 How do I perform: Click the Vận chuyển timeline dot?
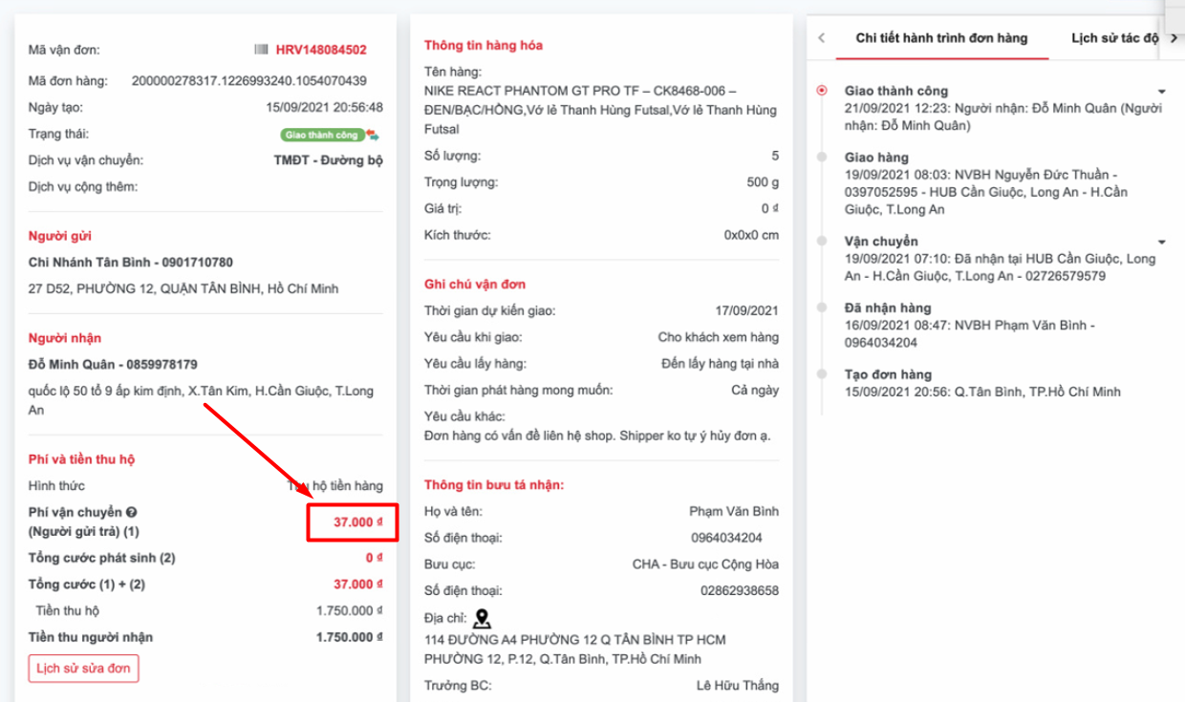click(x=822, y=242)
